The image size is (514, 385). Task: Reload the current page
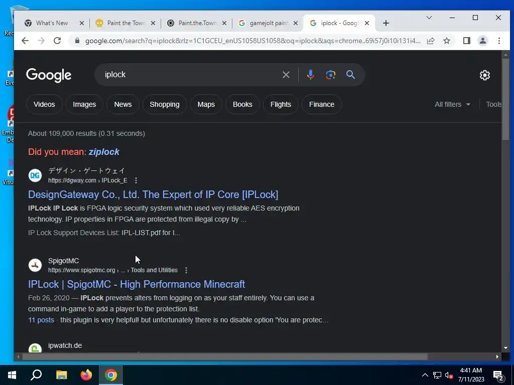(57, 41)
